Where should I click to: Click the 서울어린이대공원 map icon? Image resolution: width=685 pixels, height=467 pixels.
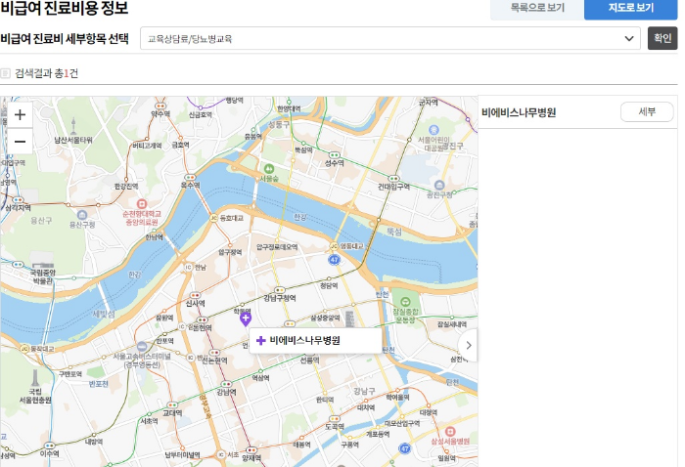(434, 130)
